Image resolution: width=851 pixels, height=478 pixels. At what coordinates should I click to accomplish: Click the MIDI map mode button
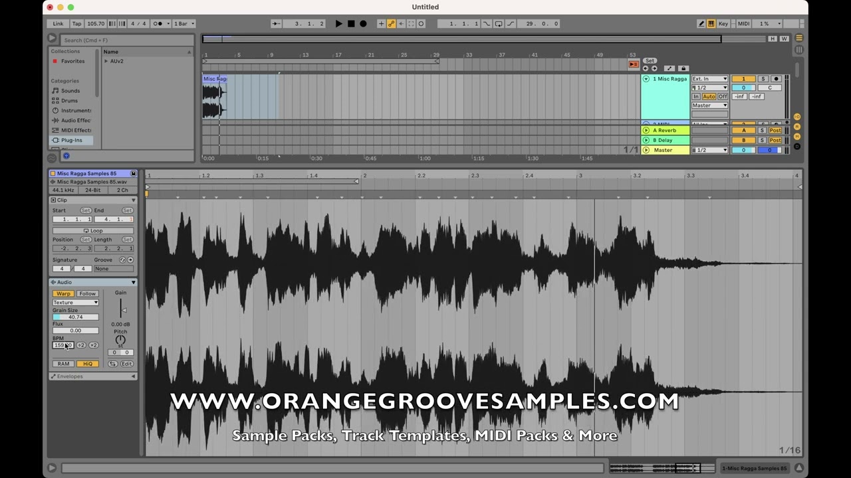(x=743, y=24)
